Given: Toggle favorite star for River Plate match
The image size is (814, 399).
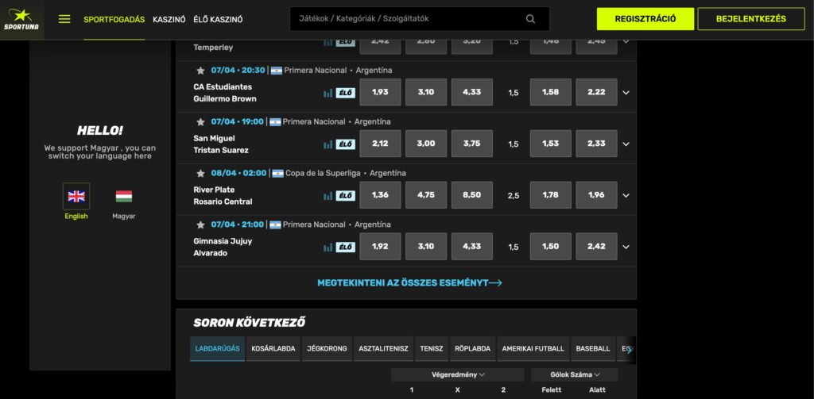Looking at the screenshot, I should [x=200, y=173].
